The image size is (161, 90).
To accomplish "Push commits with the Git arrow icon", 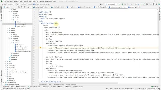I will pyautogui.click(x=144, y=4).
